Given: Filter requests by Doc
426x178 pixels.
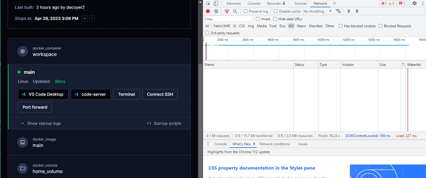Looking at the screenshot, I should 282,26.
